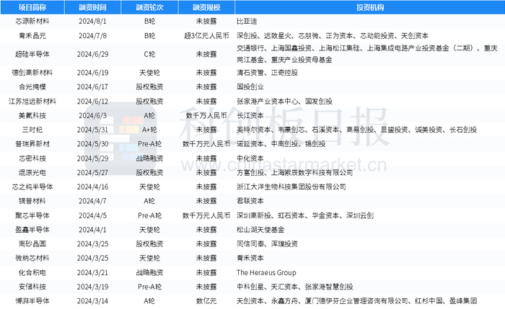
Task: Select the date cell 2024/4/1
Action: [93, 230]
